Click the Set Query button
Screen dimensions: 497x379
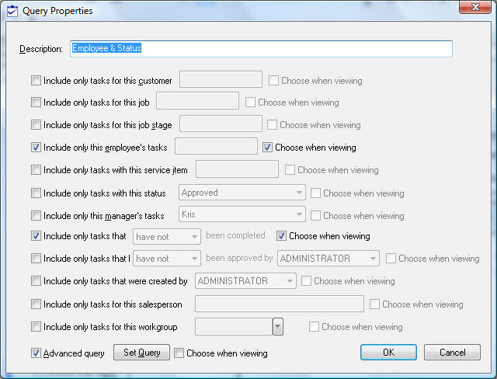click(x=141, y=353)
